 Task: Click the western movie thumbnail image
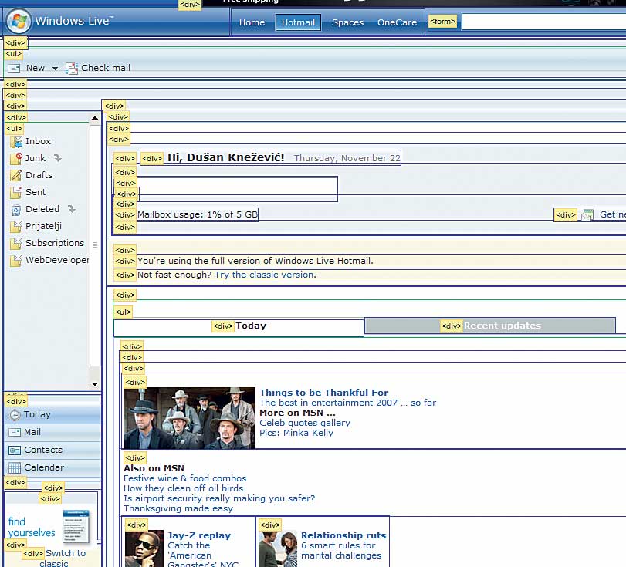(189, 418)
